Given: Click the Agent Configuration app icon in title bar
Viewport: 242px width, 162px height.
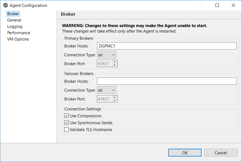Looking at the screenshot, I should click(x=5, y=5).
